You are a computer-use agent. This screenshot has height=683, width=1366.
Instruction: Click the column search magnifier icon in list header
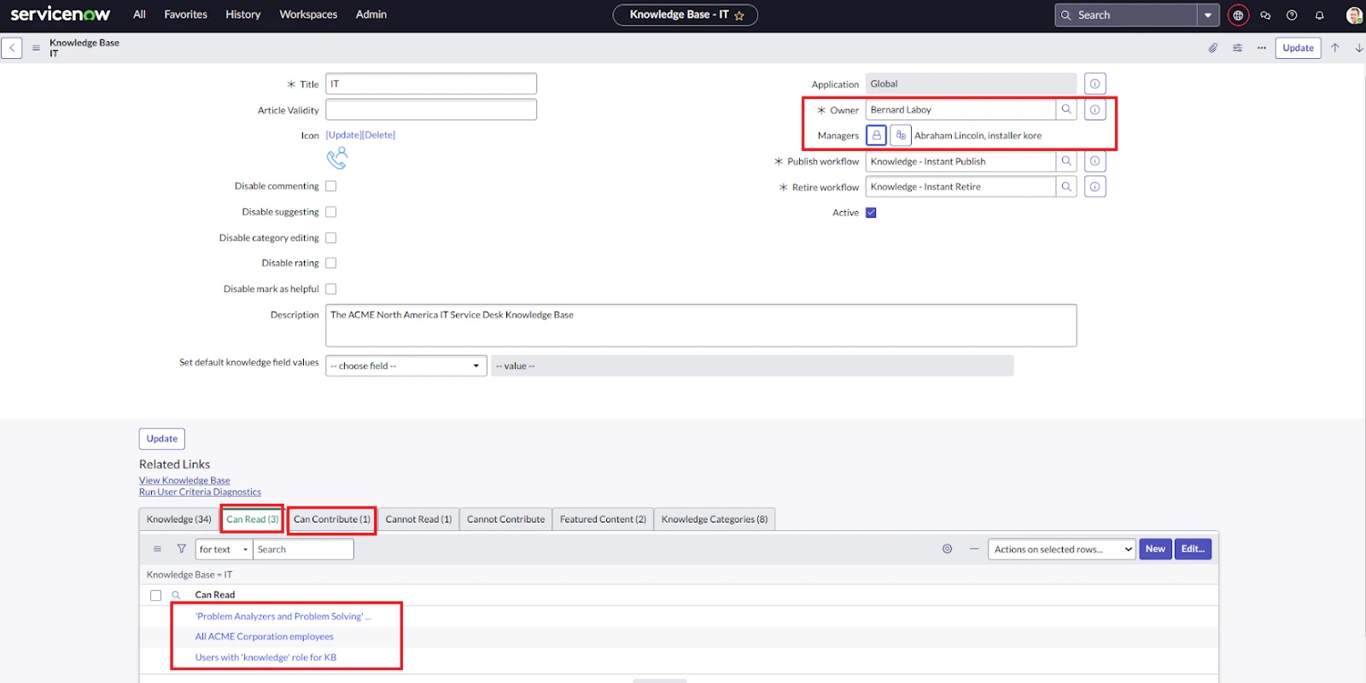click(x=176, y=595)
